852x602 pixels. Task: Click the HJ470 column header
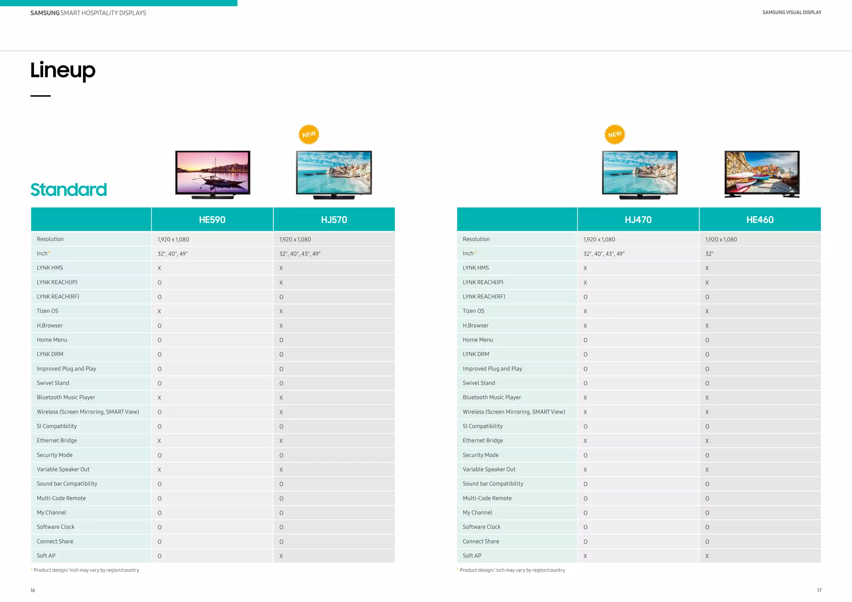(638, 220)
